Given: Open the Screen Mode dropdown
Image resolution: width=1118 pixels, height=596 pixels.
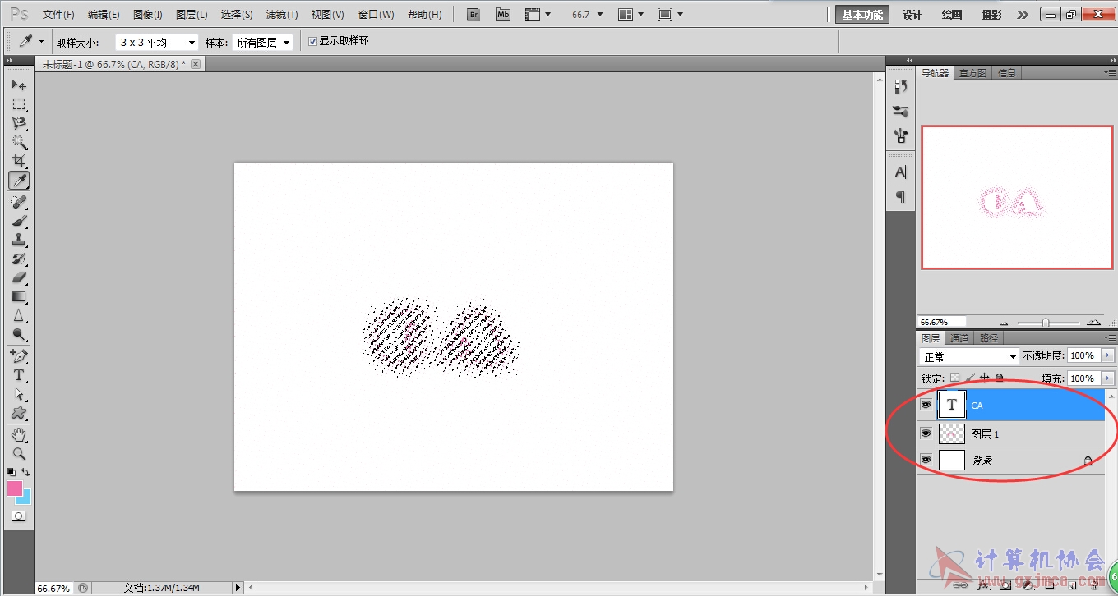Looking at the screenshot, I should 671,15.
